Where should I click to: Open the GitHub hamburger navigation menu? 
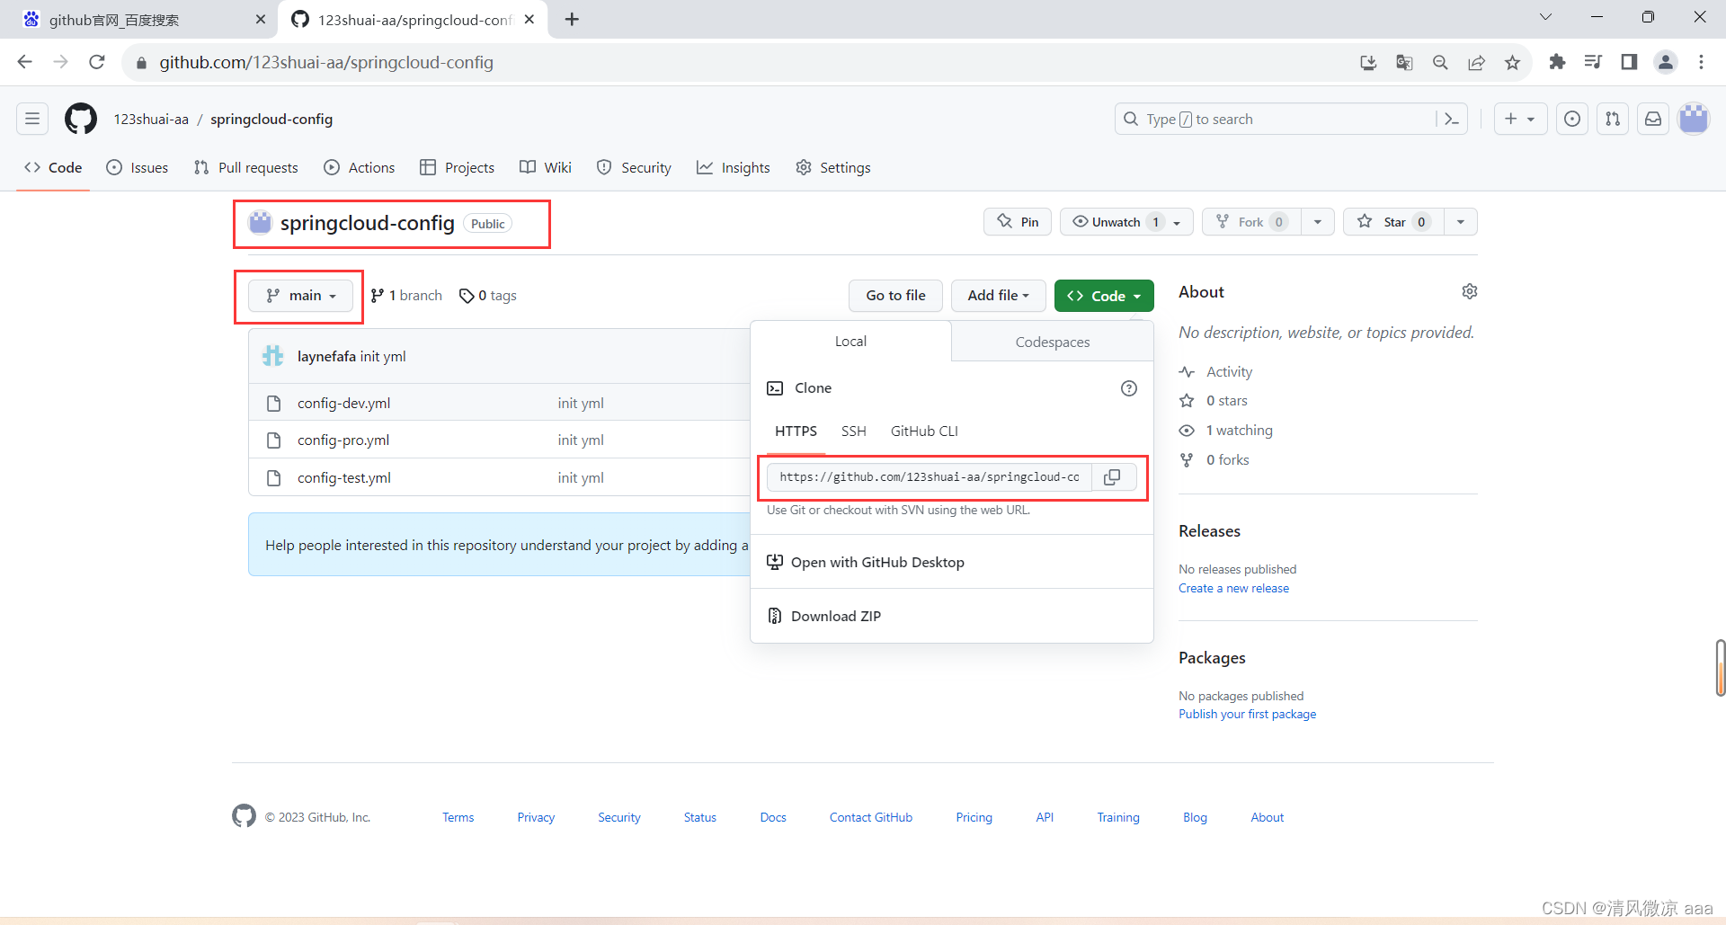[x=32, y=119]
